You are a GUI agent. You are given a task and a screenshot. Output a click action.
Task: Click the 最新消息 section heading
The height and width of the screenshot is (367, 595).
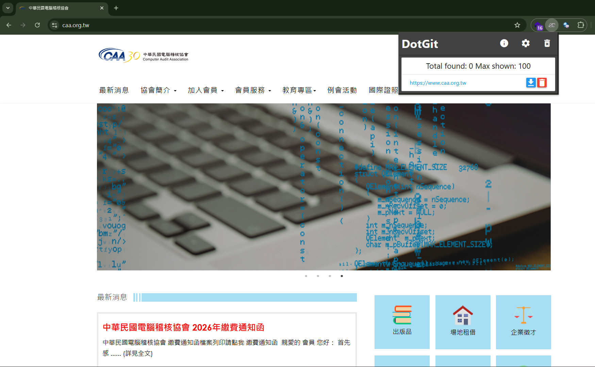point(112,297)
